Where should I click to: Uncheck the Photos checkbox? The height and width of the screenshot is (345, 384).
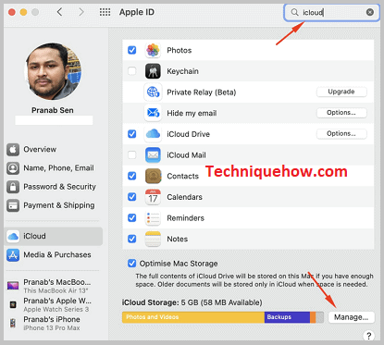[x=132, y=50]
